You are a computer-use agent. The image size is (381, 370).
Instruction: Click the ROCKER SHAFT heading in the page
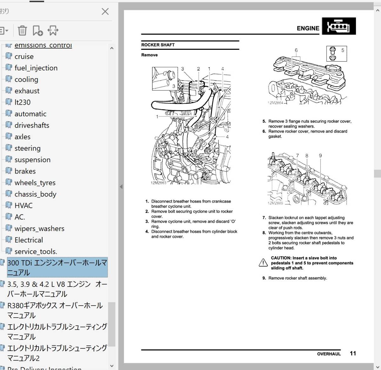[x=158, y=45]
